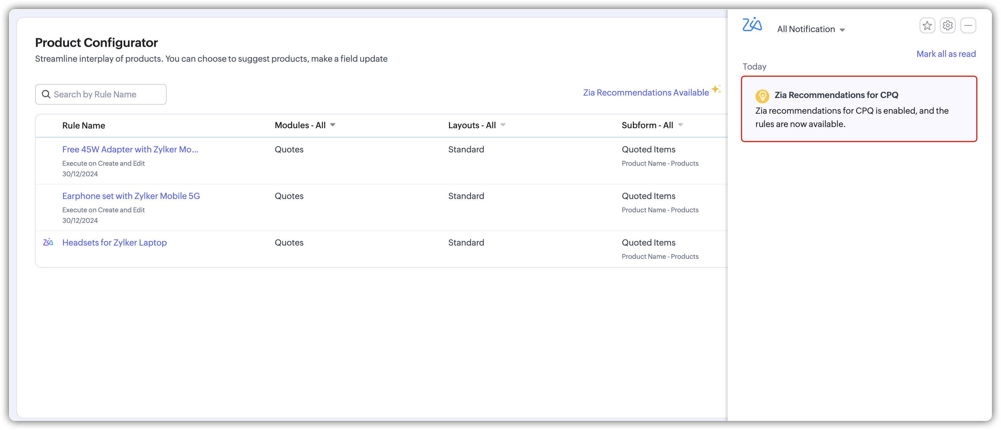1001x430 pixels.
Task: Open Free 45W Adapter rule
Action: coord(130,150)
